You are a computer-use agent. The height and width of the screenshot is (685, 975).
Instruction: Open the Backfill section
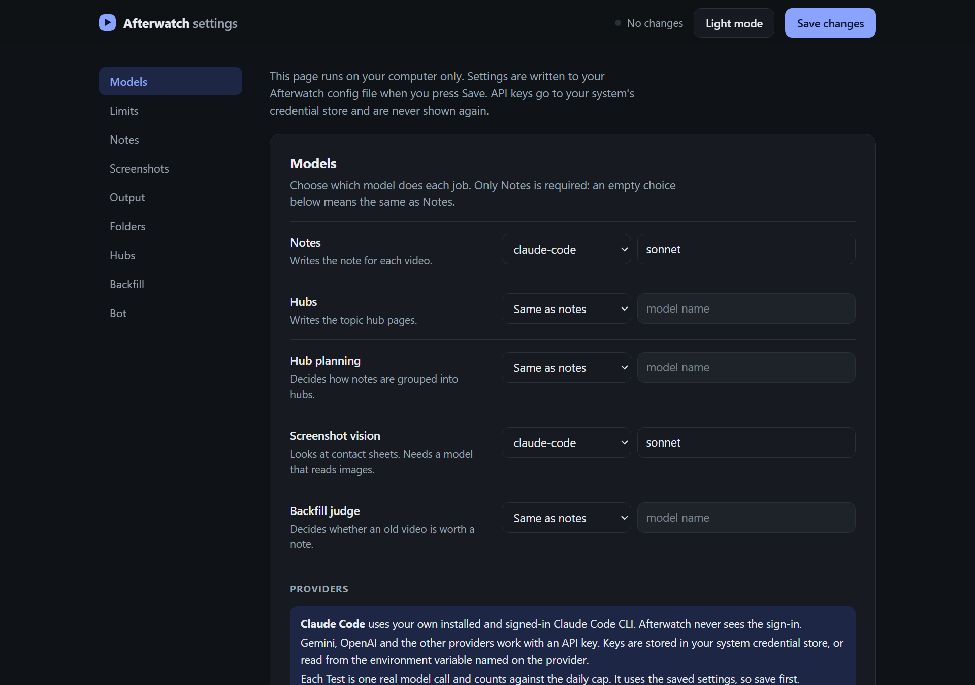coord(171,284)
